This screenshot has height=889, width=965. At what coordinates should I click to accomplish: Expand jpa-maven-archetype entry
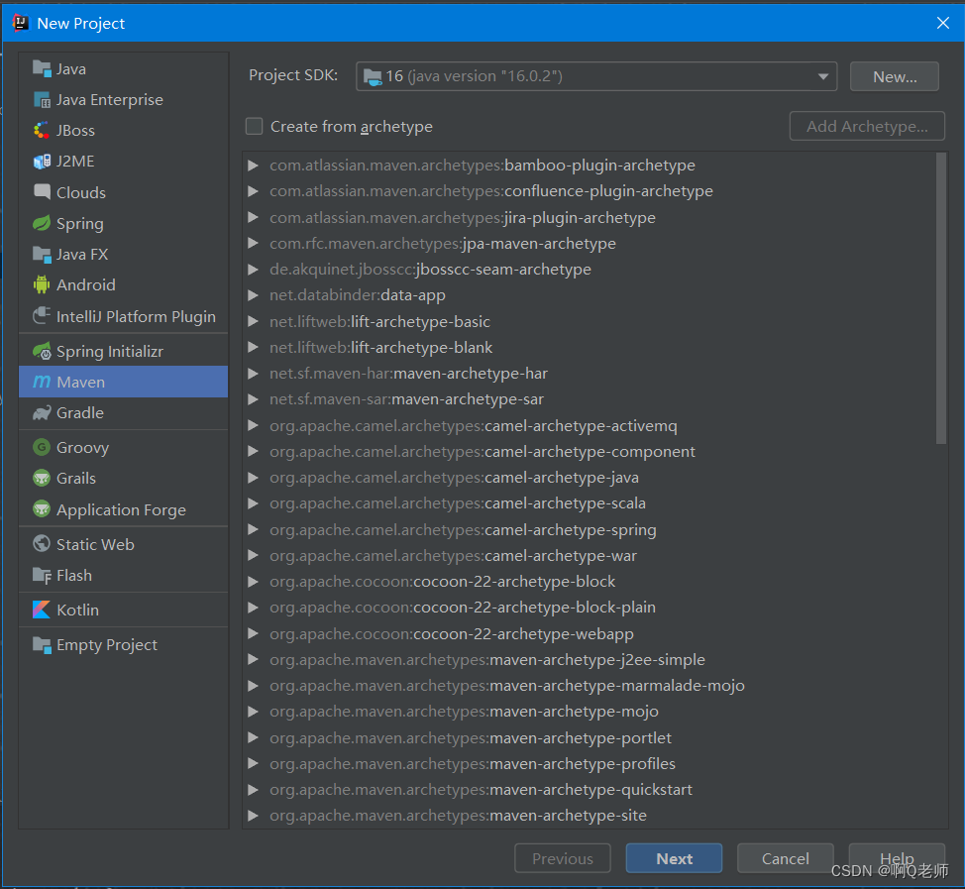click(x=253, y=243)
